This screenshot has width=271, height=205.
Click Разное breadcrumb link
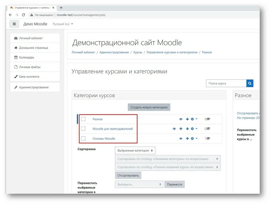point(207,52)
